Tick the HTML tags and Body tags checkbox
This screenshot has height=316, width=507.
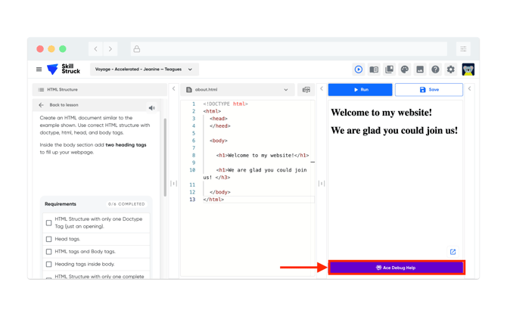pos(49,252)
